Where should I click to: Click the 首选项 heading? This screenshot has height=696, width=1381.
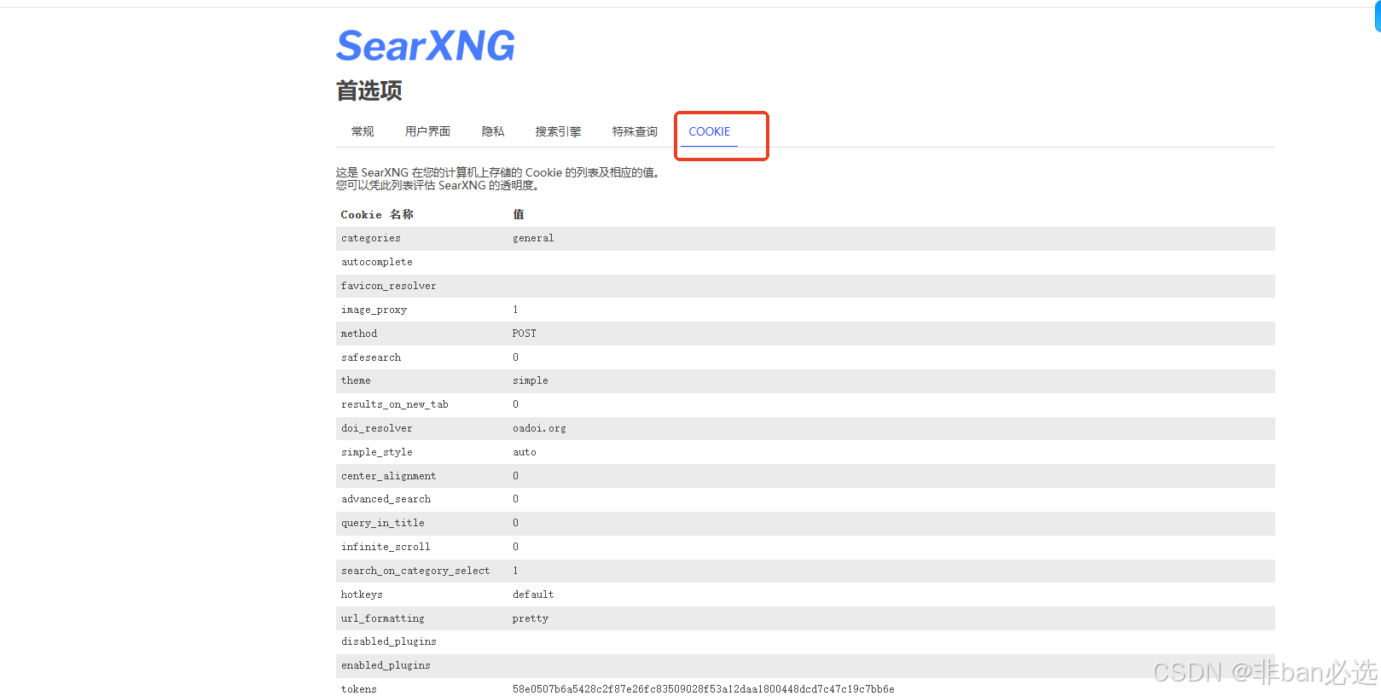pos(368,90)
